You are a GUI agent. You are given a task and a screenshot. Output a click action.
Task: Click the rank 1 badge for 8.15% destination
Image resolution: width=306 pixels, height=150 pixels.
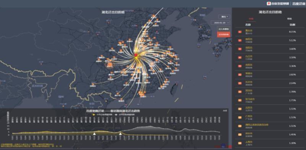(240, 32)
